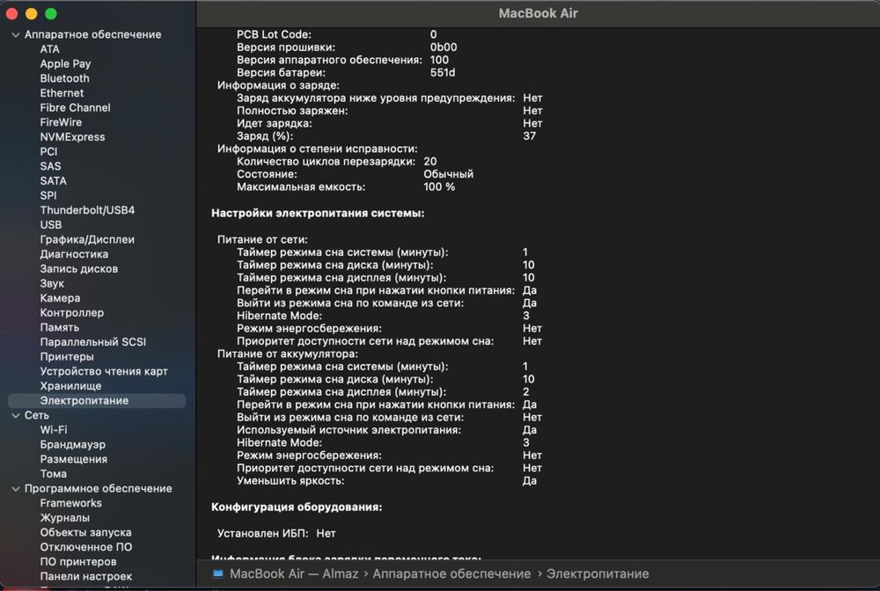Select Fibre Channel entry
The image size is (880, 591).
tap(75, 107)
